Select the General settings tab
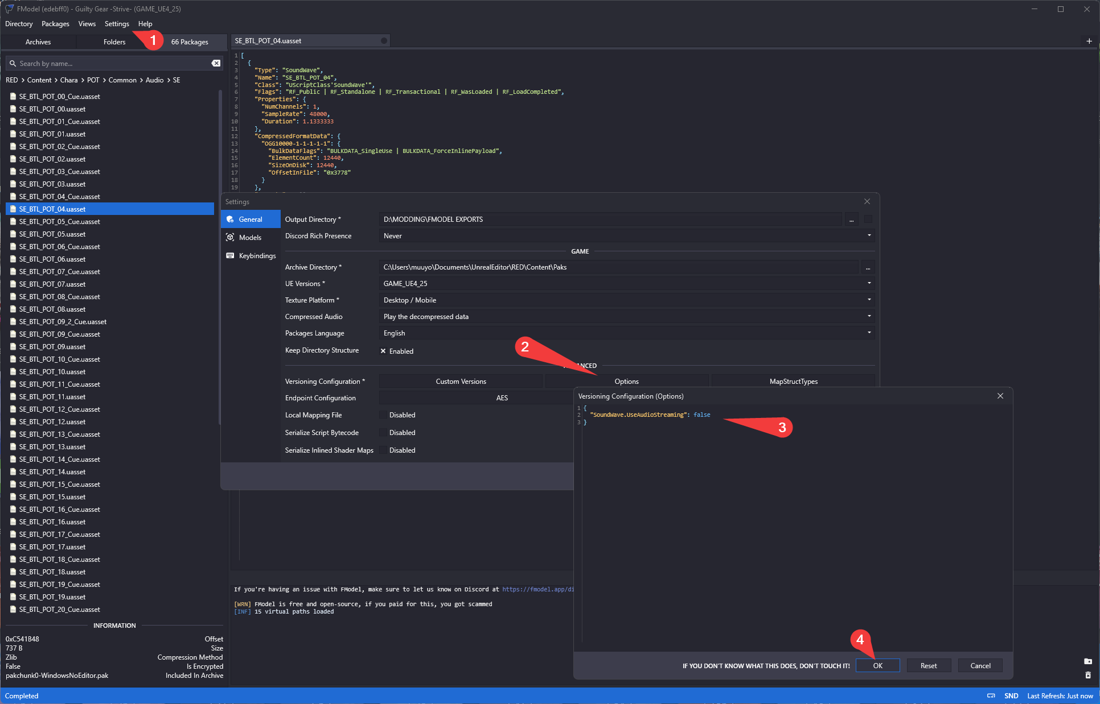The height and width of the screenshot is (704, 1100). pyautogui.click(x=251, y=219)
